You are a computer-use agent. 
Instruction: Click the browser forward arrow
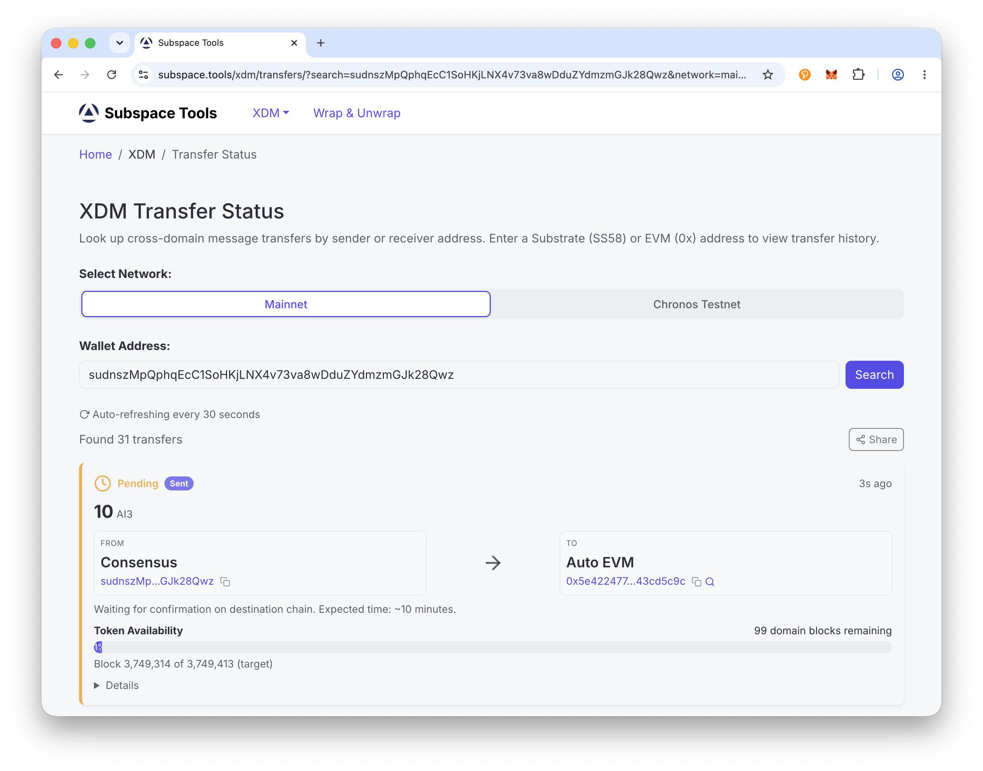[x=85, y=75]
